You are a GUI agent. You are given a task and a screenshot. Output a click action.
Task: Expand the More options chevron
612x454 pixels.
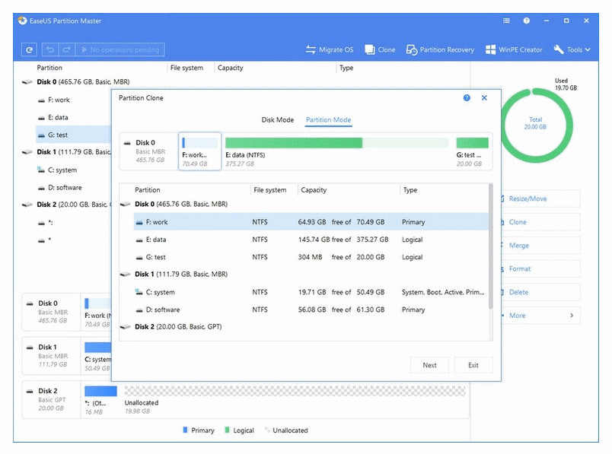[x=572, y=315]
